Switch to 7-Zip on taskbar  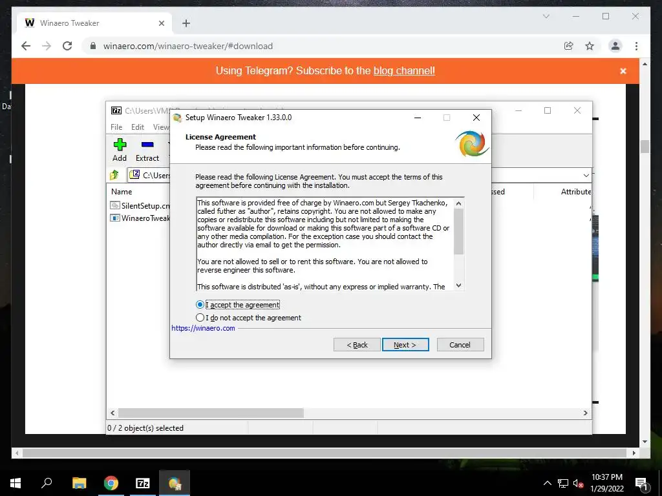click(x=142, y=483)
